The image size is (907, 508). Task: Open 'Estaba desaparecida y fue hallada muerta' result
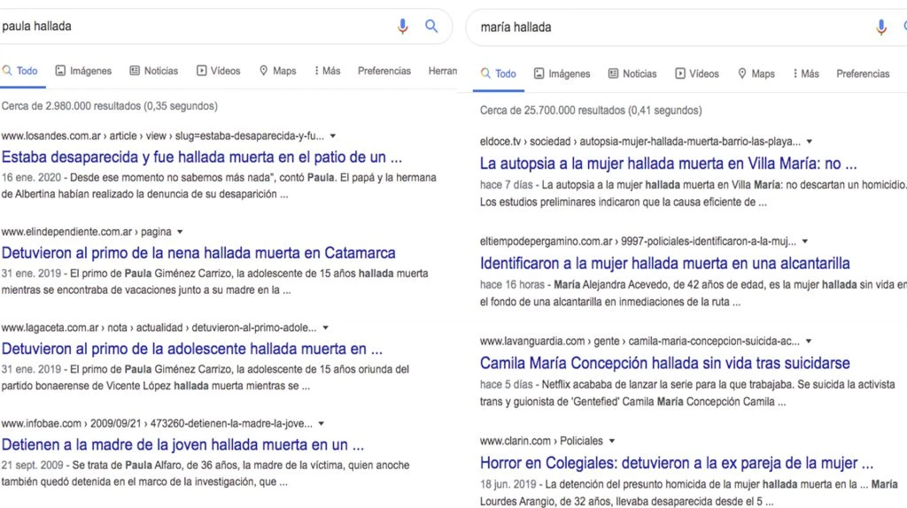[x=202, y=158]
